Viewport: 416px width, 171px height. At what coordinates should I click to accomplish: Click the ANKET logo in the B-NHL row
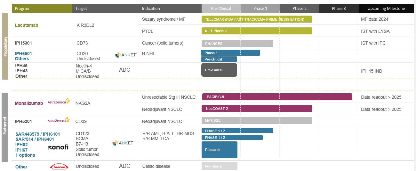tap(126, 55)
